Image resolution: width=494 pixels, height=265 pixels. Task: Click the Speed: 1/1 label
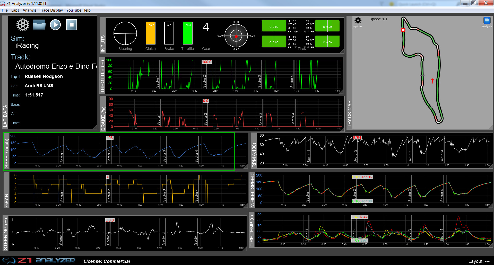378,19
